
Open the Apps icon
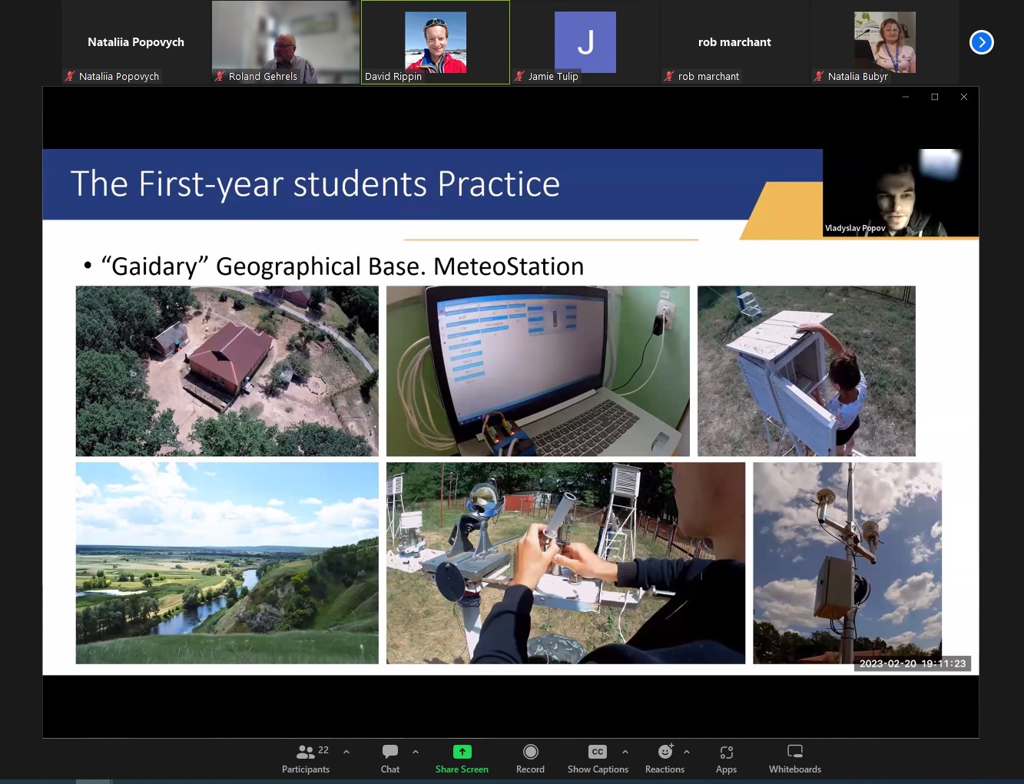(726, 752)
